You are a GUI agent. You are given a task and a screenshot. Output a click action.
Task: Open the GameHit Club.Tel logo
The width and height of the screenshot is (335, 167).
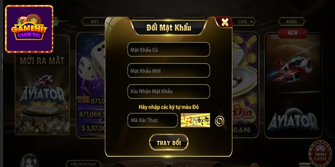click(29, 29)
